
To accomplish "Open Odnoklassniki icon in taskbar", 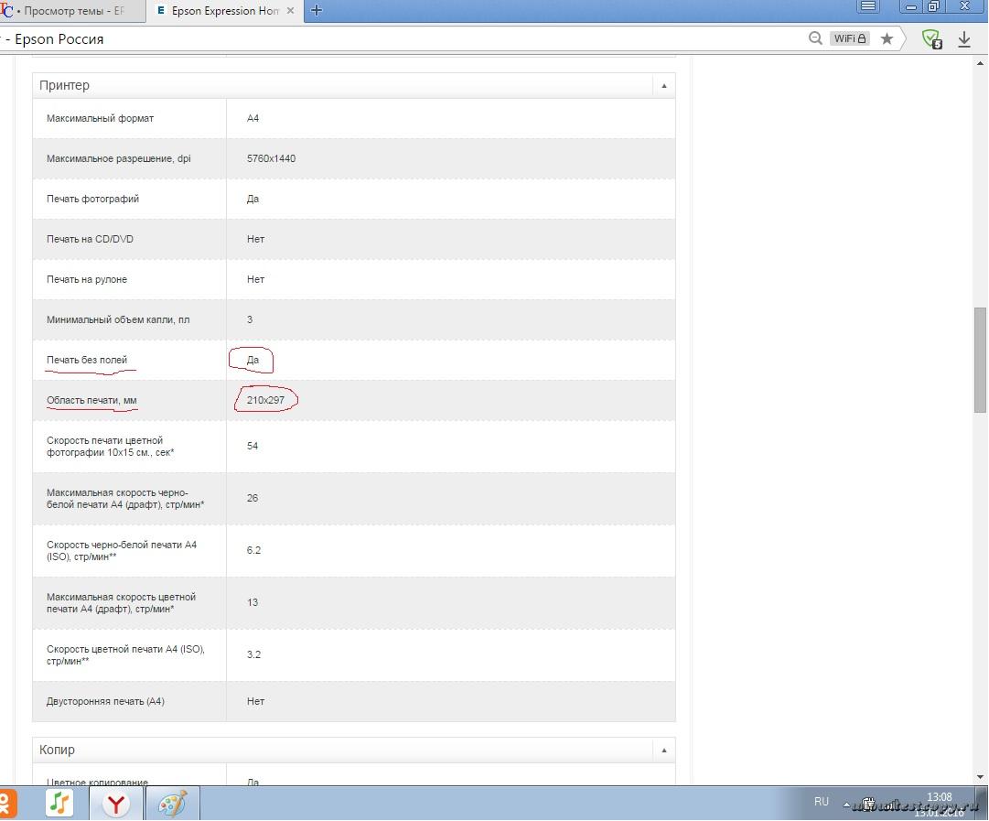I will pos(7,804).
